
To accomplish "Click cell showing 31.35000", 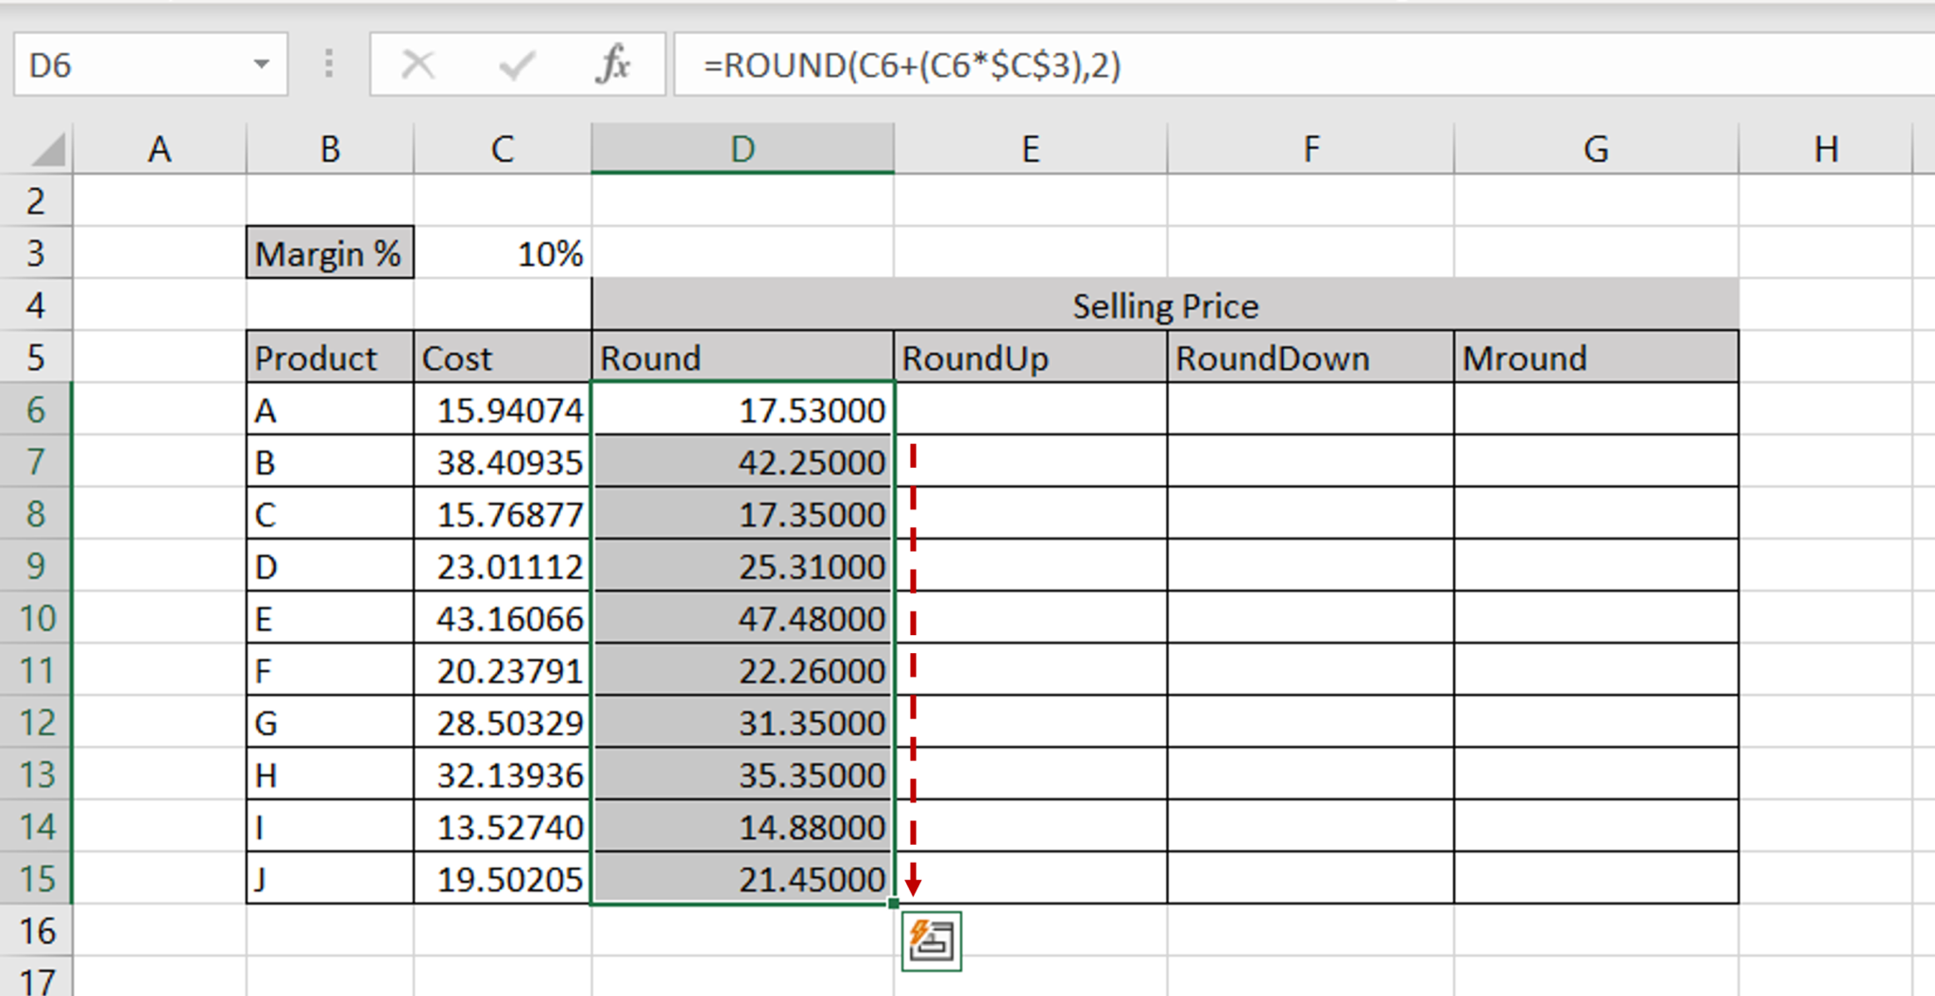I will point(743,722).
